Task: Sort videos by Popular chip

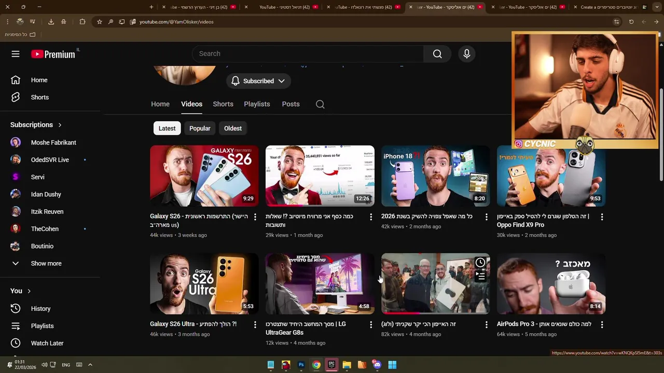Action: 200,128
